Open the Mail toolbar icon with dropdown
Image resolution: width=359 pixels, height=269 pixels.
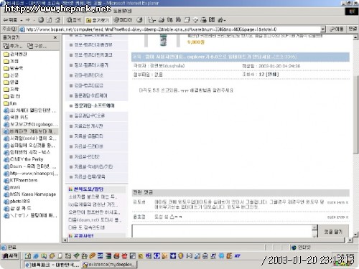(x=151, y=20)
